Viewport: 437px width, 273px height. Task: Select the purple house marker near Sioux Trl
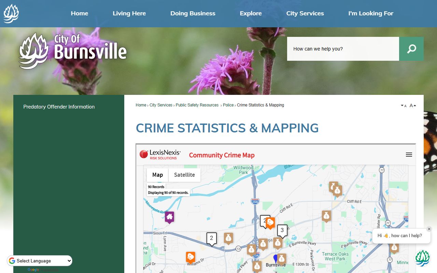click(170, 217)
